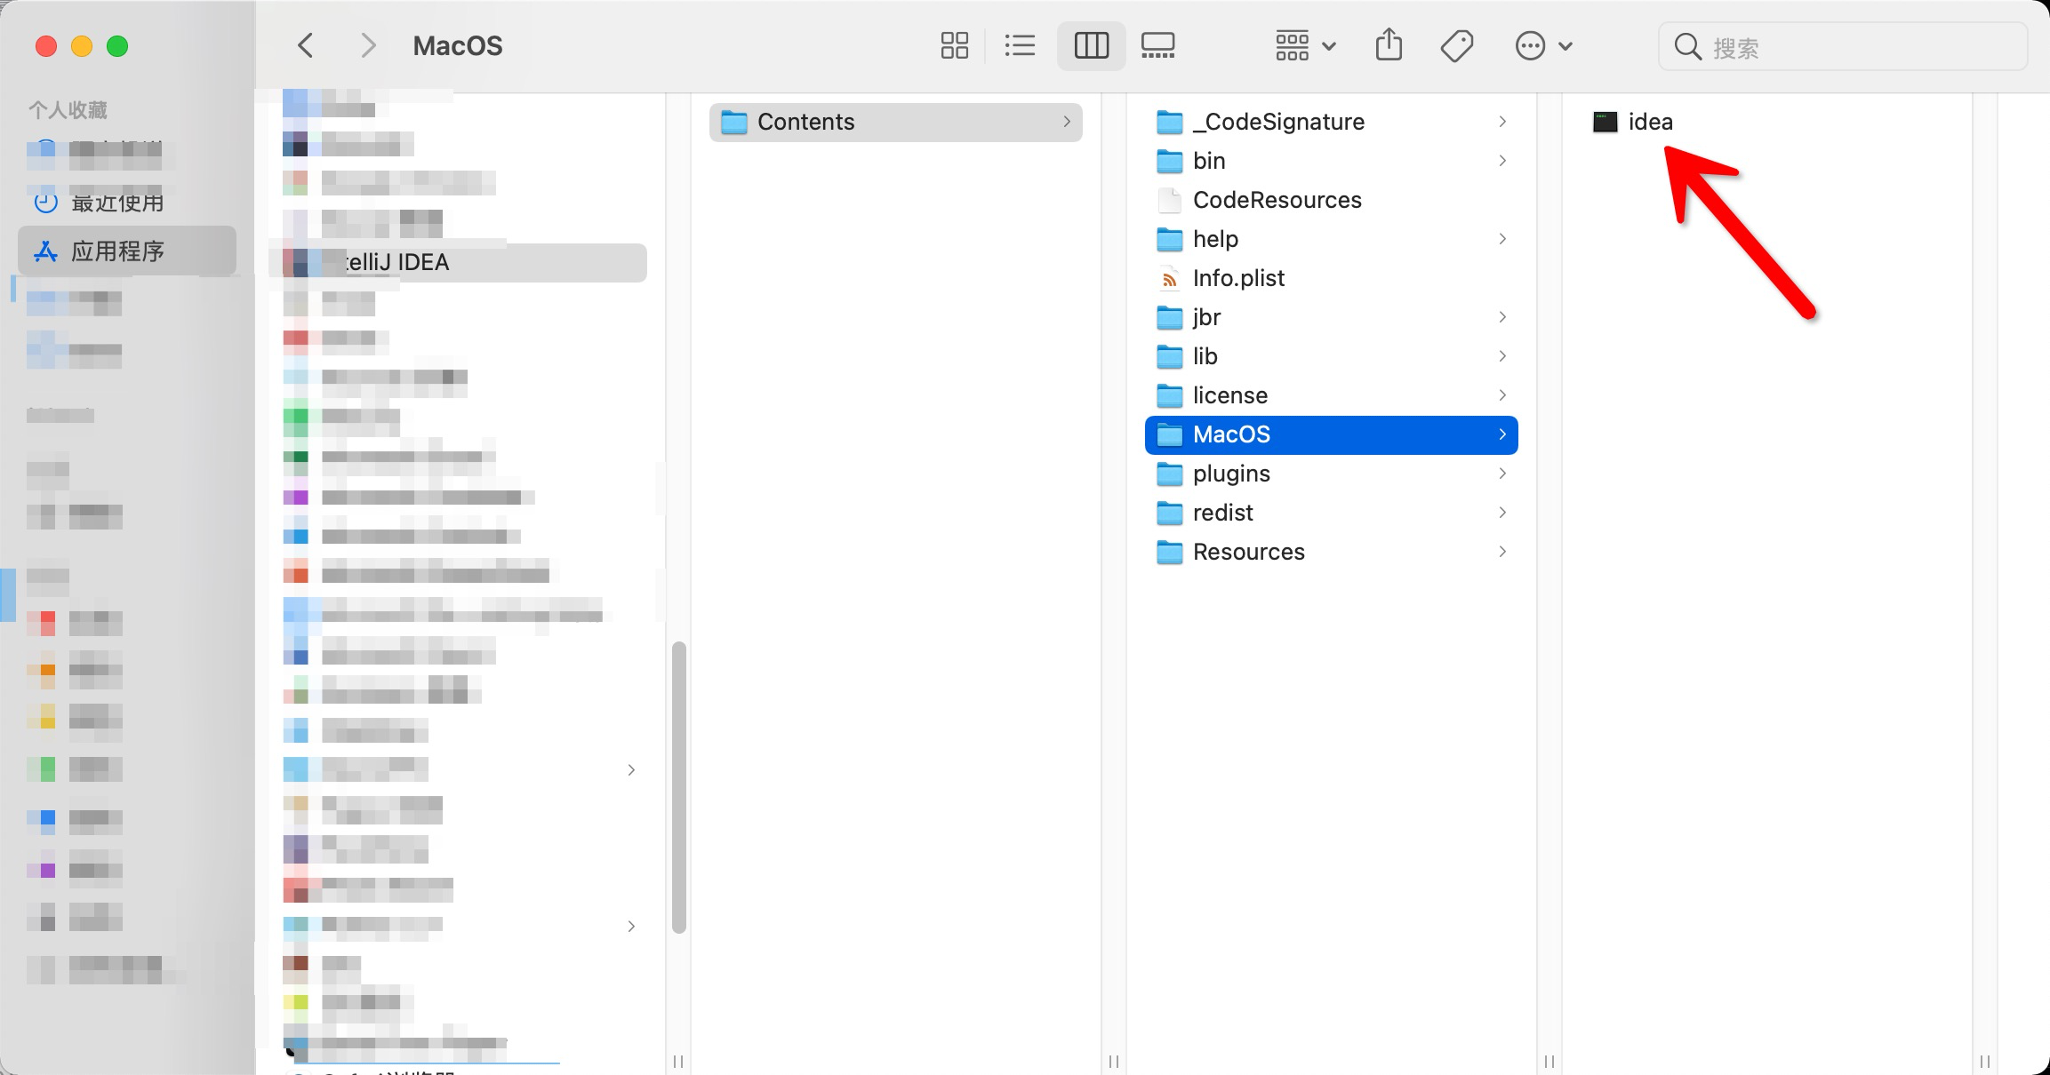This screenshot has width=2050, height=1075.
Task: Click the CodeResources document icon
Action: point(1168,200)
